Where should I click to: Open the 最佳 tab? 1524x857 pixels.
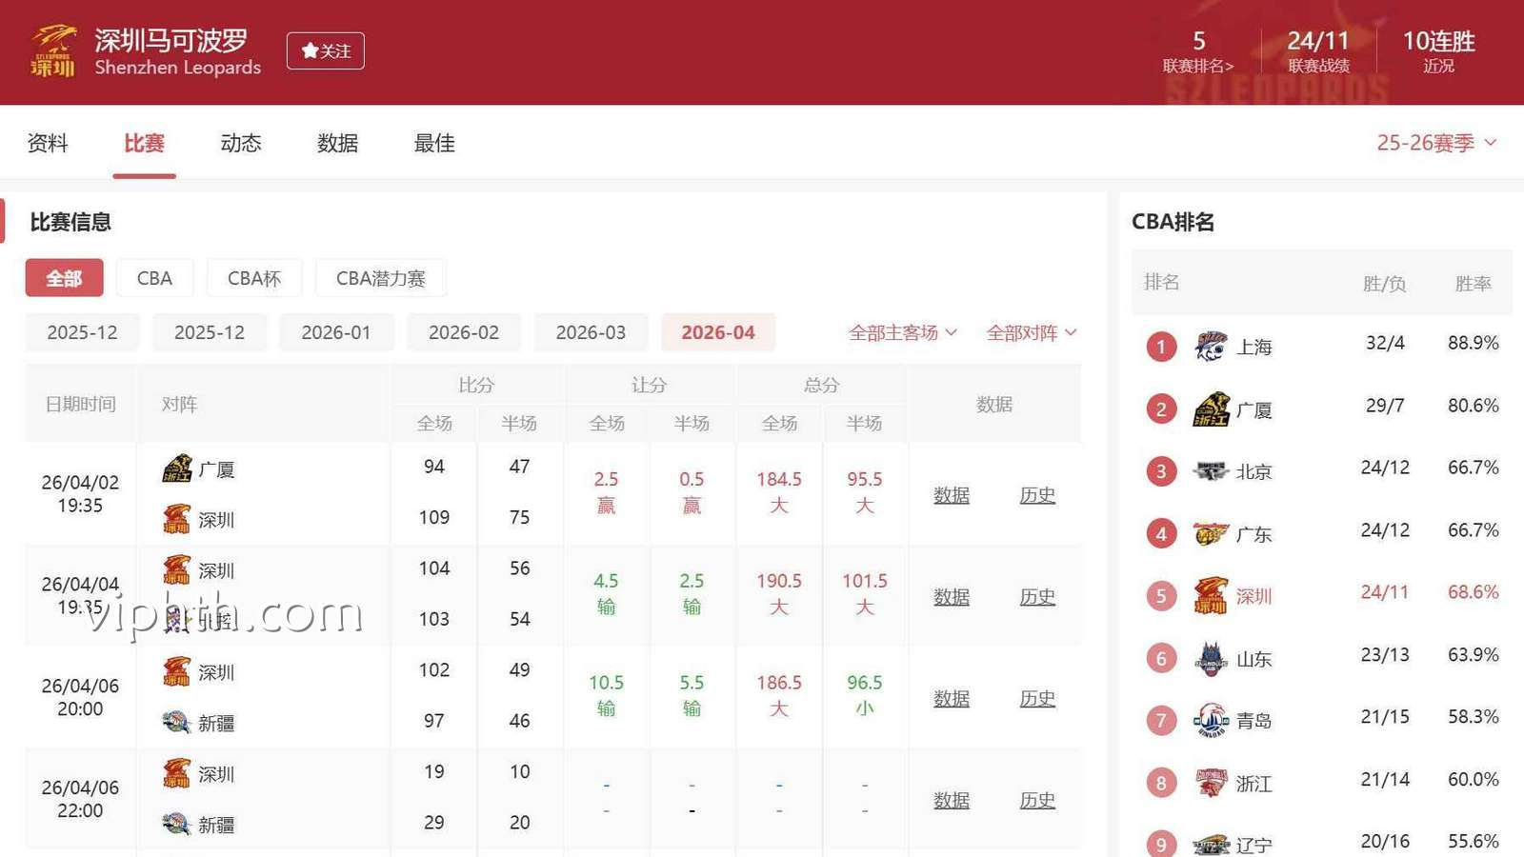pos(434,143)
